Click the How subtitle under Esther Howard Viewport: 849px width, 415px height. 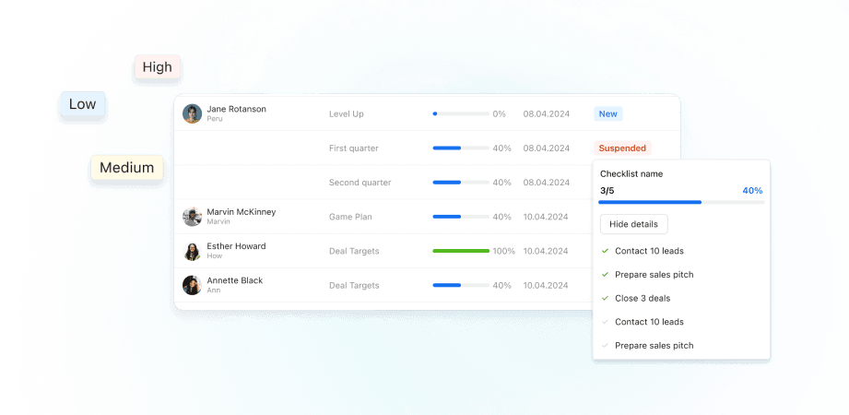(215, 255)
